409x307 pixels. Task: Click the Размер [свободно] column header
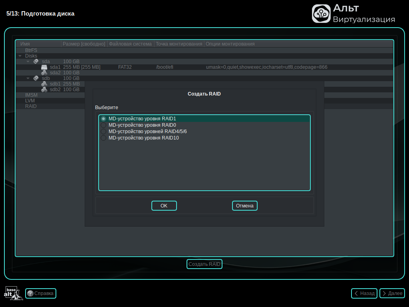point(84,44)
